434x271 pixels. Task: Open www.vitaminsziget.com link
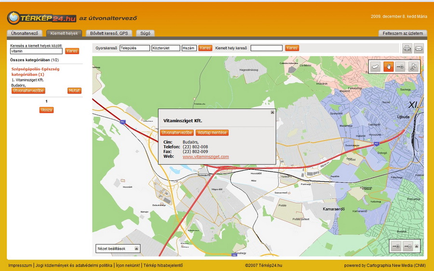[205, 157]
